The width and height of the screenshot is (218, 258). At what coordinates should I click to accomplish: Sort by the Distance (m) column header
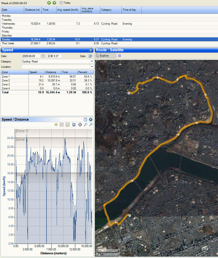tap(33, 10)
